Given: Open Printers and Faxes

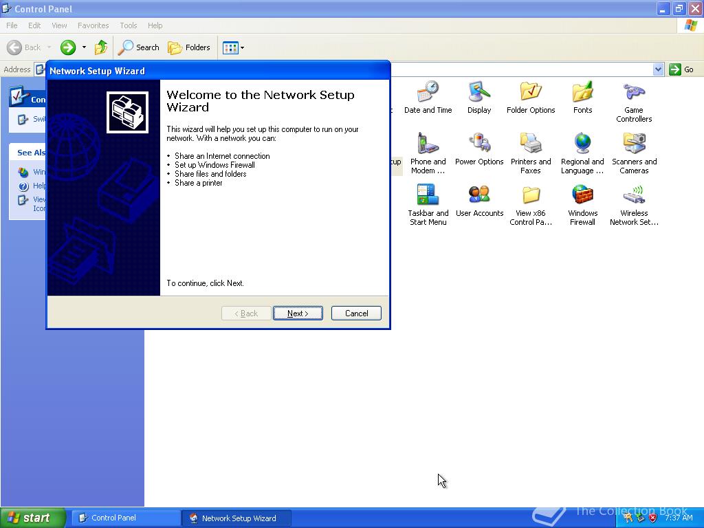Looking at the screenshot, I should tap(531, 146).
